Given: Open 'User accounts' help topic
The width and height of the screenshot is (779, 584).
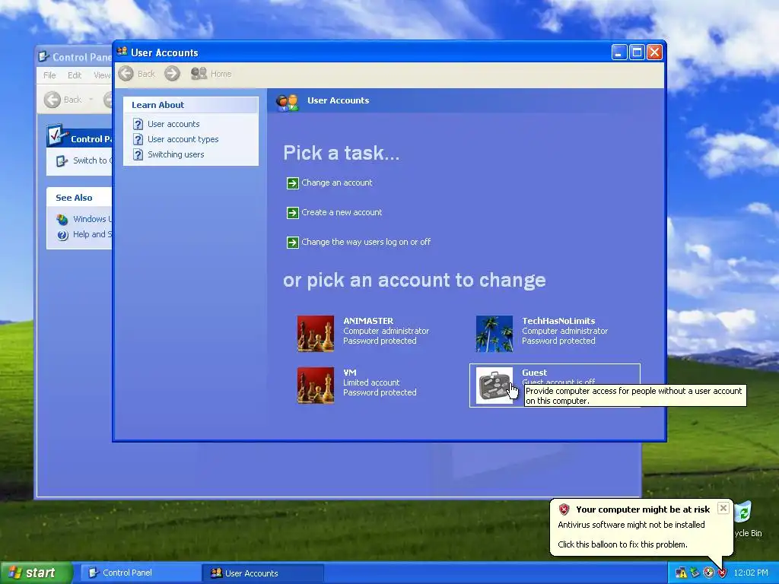Looking at the screenshot, I should [173, 124].
